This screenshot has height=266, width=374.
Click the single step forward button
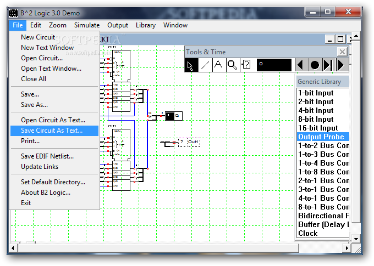click(328, 65)
